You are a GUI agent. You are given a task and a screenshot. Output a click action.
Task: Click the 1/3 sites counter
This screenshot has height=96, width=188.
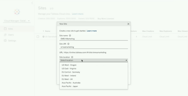pyautogui.click(x=51, y=9)
